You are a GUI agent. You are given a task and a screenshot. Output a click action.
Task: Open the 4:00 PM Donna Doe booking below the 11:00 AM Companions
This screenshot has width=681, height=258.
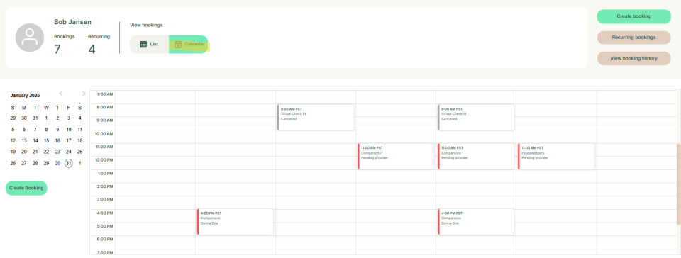[x=476, y=222]
